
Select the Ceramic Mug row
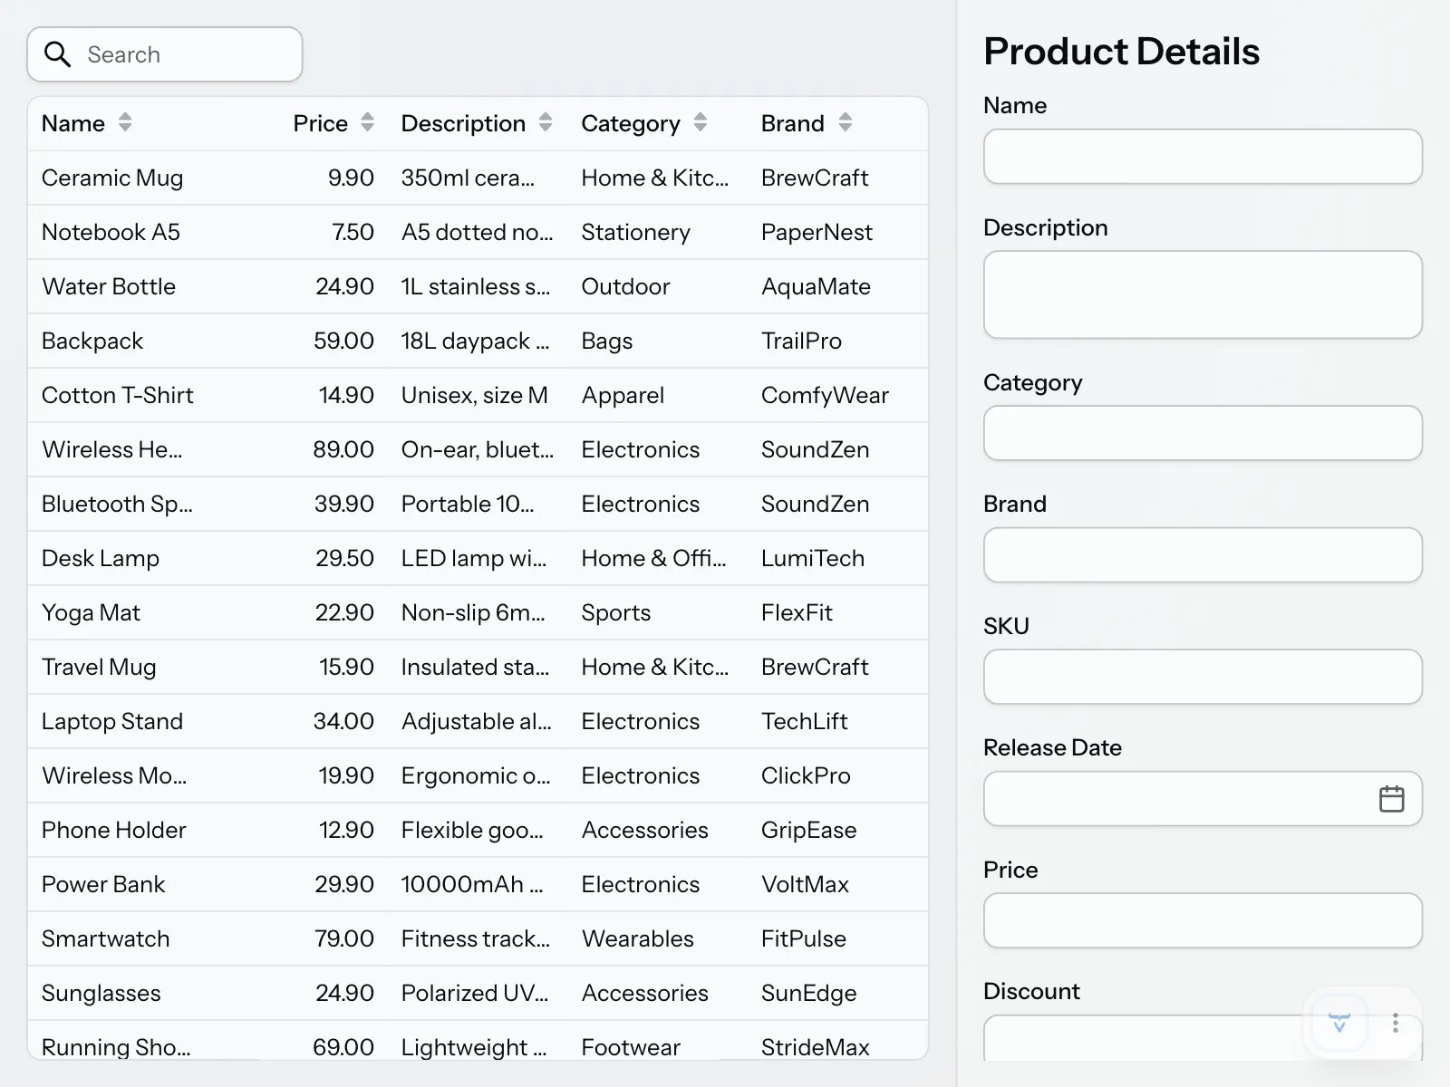(478, 178)
